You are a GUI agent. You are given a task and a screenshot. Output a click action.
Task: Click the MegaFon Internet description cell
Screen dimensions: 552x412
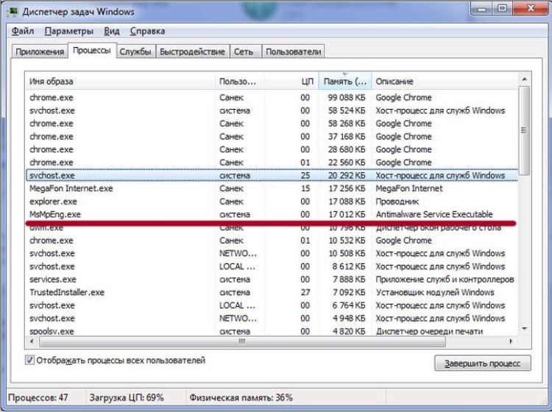click(x=409, y=188)
